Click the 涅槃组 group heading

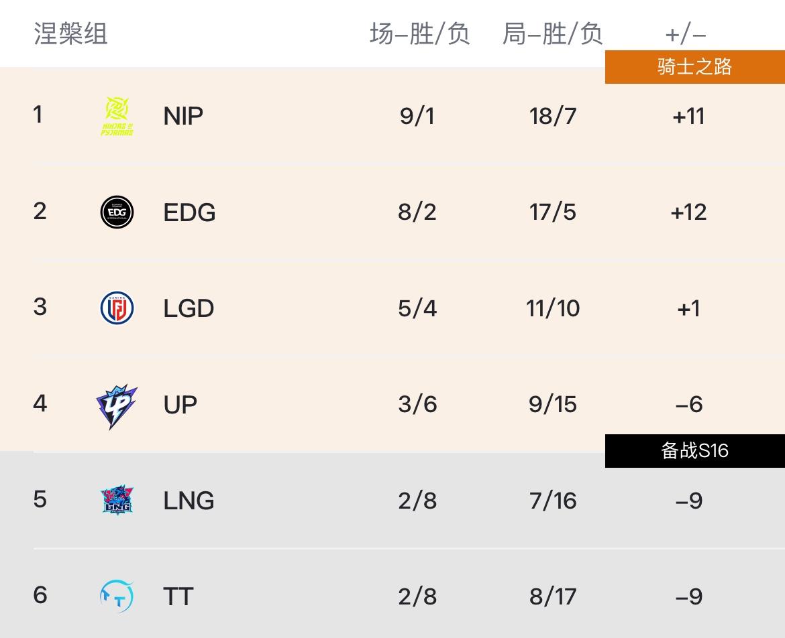click(x=70, y=34)
